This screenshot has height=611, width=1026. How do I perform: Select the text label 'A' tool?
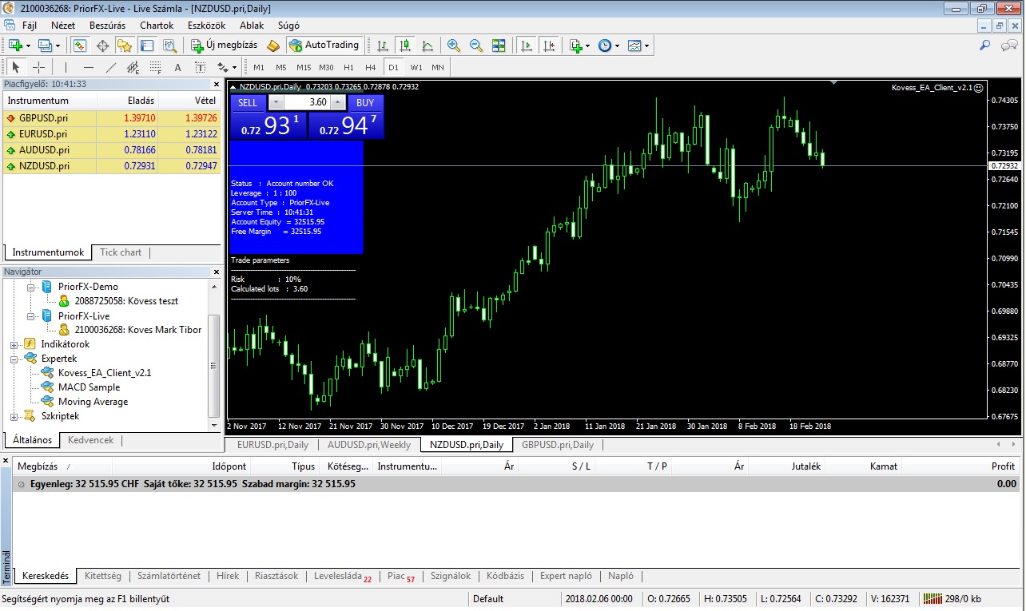point(177,67)
